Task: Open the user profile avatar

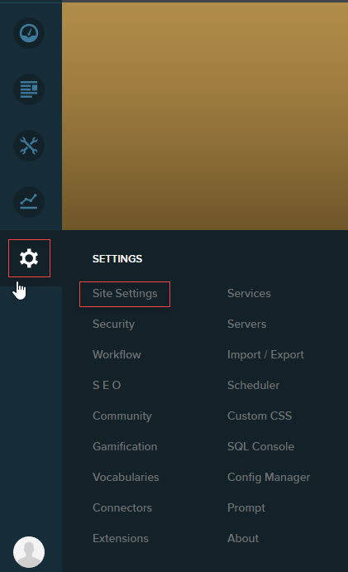Action: [x=29, y=552]
